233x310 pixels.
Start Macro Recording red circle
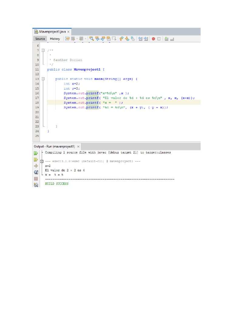coord(153,39)
